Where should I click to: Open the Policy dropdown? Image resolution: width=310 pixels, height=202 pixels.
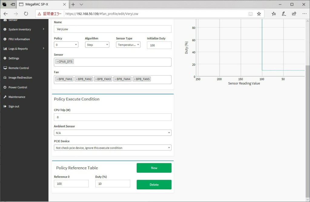tap(66, 45)
